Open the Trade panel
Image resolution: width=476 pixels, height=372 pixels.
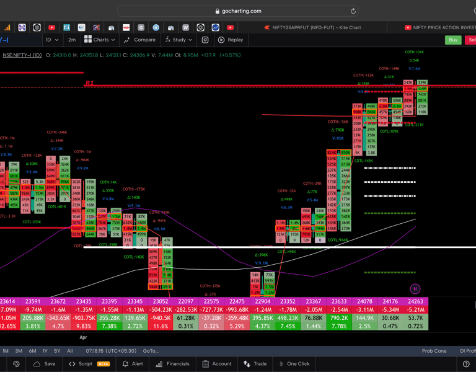pyautogui.click(x=255, y=364)
